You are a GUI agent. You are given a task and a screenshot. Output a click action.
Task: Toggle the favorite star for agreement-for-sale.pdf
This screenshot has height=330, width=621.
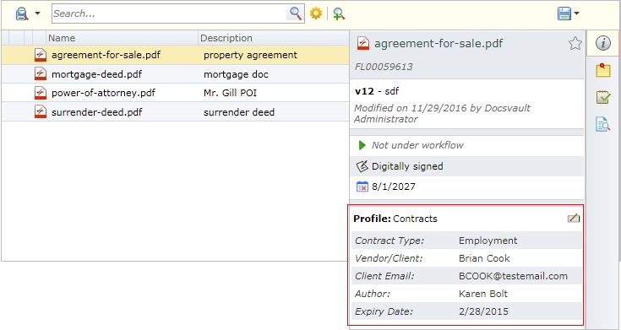[x=575, y=43]
